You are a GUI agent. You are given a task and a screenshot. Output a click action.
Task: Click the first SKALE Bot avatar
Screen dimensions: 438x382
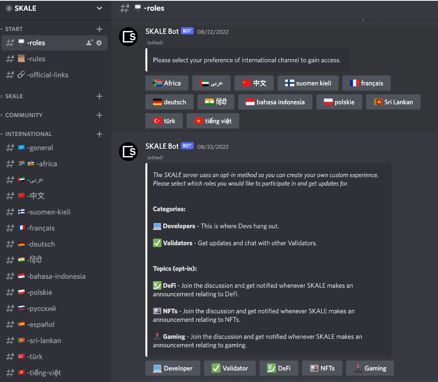pos(128,36)
